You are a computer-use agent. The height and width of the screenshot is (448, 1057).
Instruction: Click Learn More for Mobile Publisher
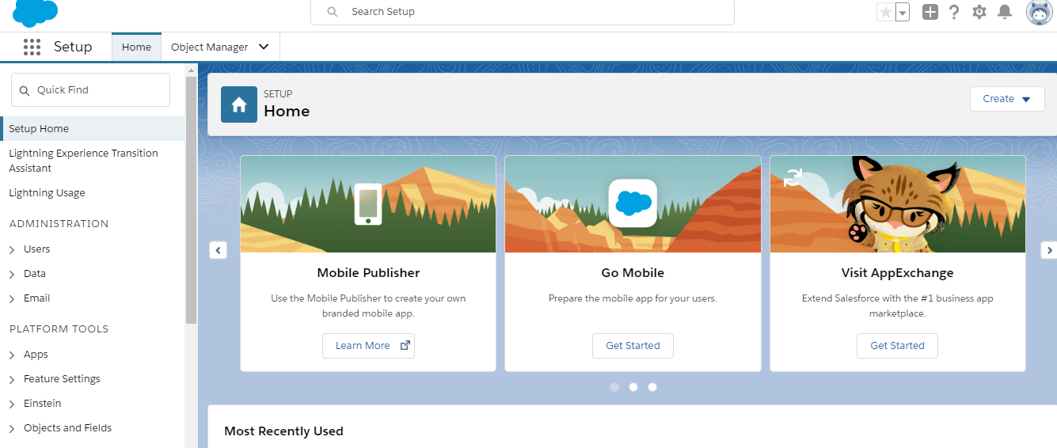click(368, 346)
